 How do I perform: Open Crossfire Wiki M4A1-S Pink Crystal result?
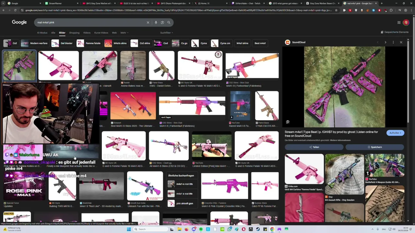(224, 186)
